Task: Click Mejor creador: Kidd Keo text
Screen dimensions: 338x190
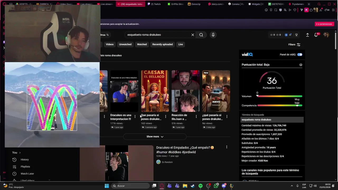Action: (x=255, y=161)
